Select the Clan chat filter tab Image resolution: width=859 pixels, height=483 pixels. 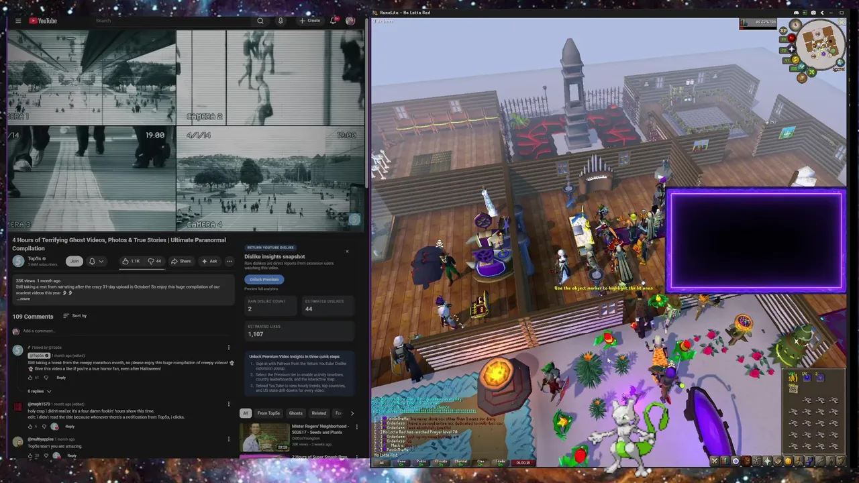click(x=481, y=462)
